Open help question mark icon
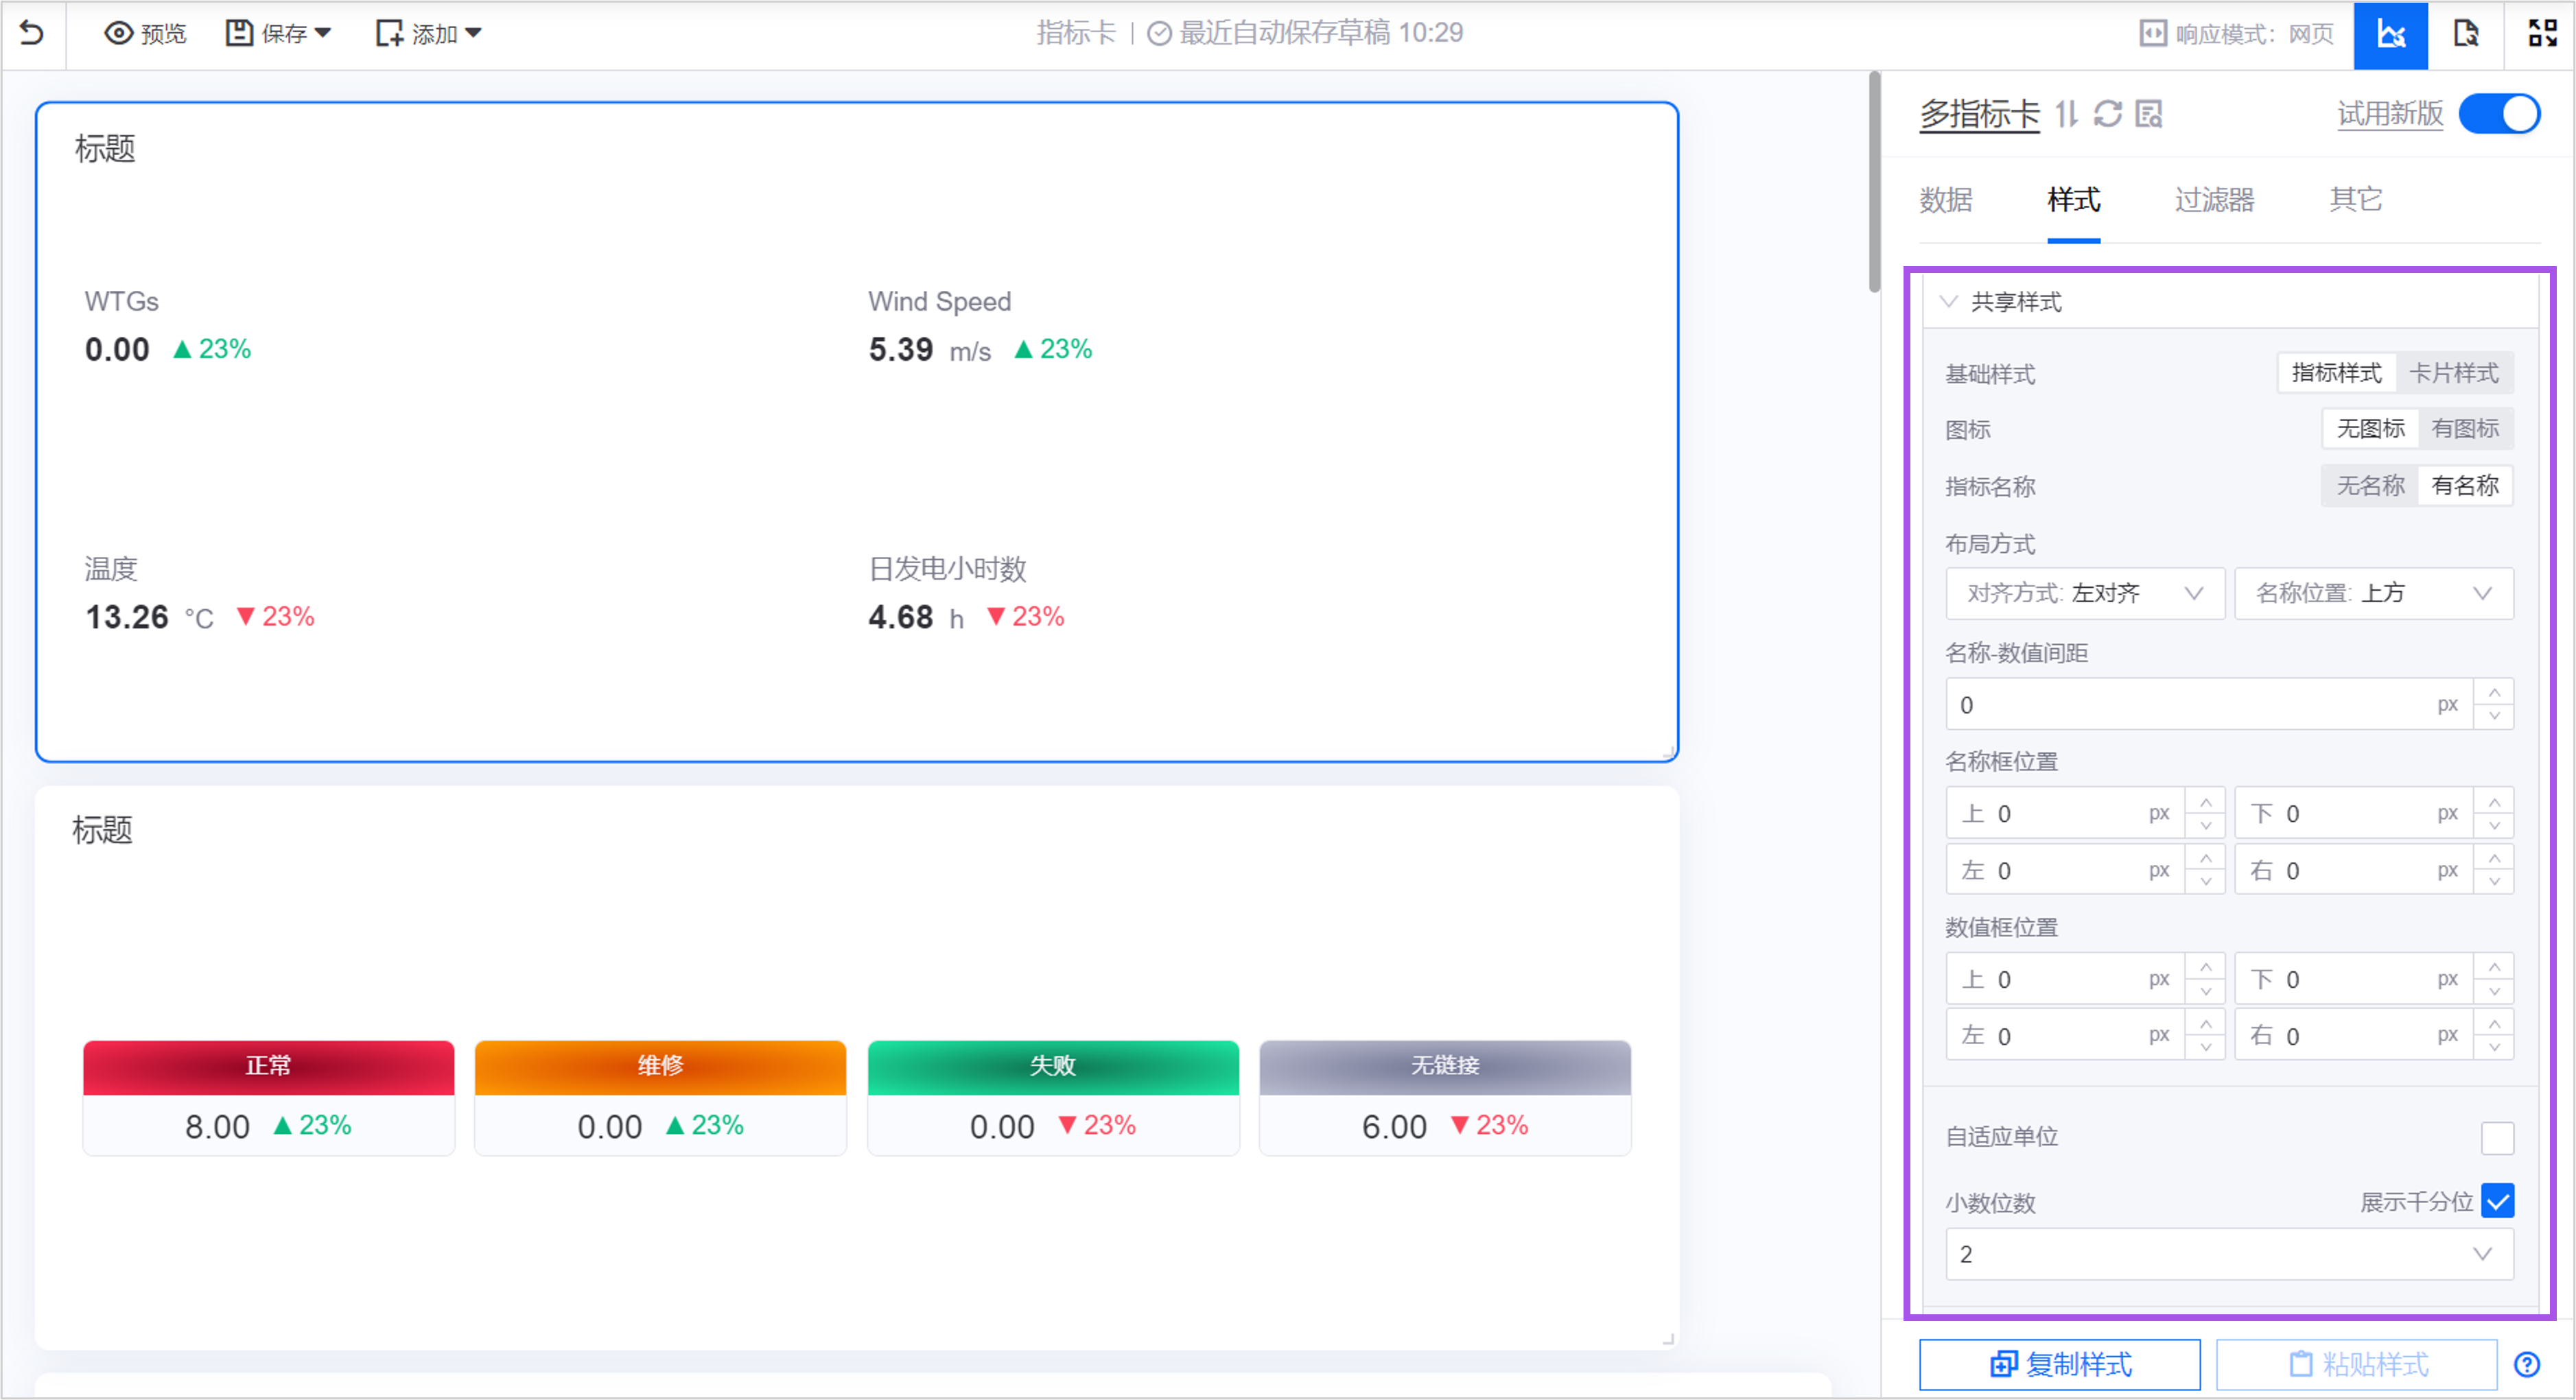Viewport: 2576px width, 1400px height. [x=2527, y=1364]
